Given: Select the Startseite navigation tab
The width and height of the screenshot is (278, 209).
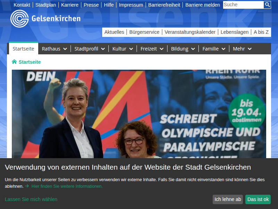Looking at the screenshot, I should [23, 48].
